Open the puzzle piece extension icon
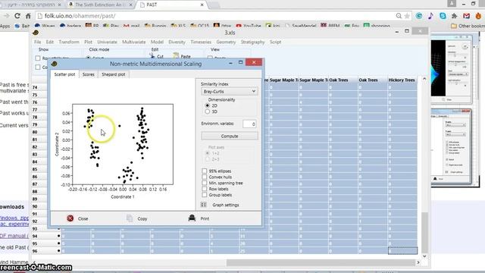This screenshot has height=273, width=485. (455, 16)
